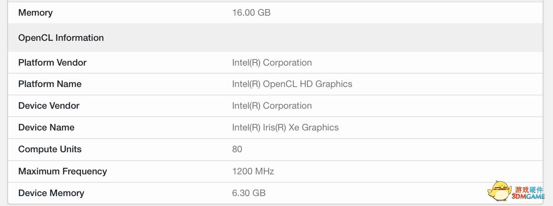553x206 pixels.
Task: Click the 3DMGAME duck mascot logo
Action: 499,191
